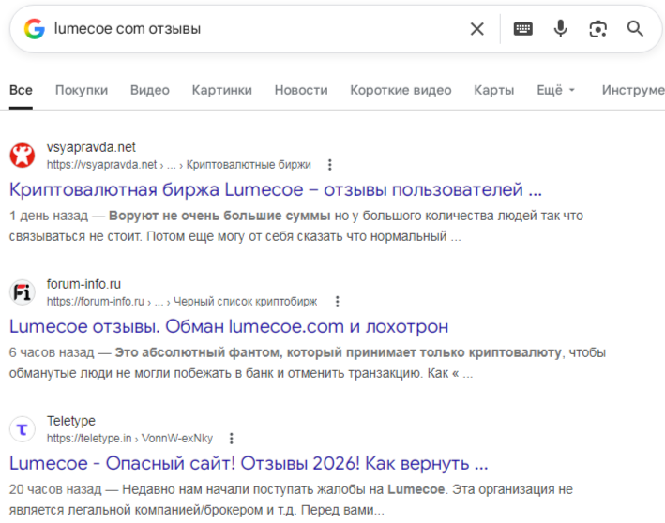Open the Карты tab

pos(494,90)
